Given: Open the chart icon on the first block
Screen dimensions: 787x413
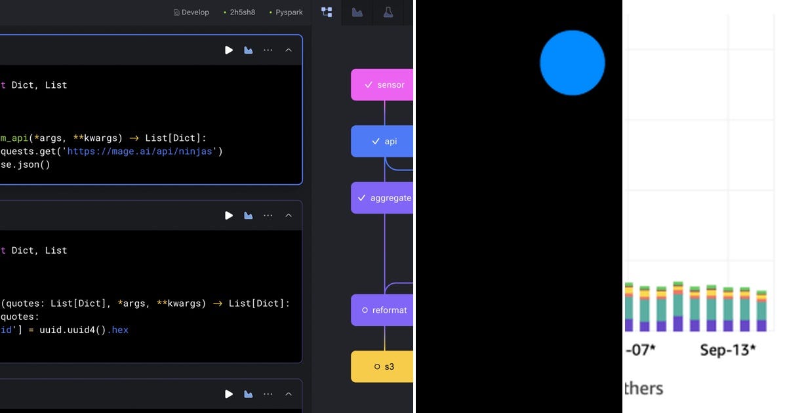Looking at the screenshot, I should pyautogui.click(x=248, y=50).
